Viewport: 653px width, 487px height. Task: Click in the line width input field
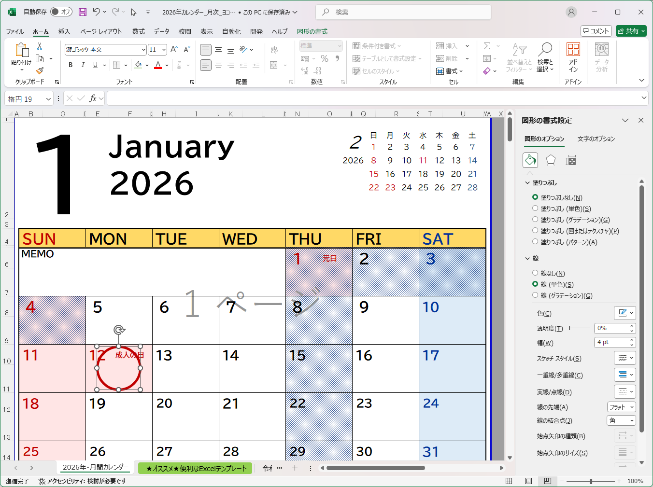pyautogui.click(x=611, y=342)
